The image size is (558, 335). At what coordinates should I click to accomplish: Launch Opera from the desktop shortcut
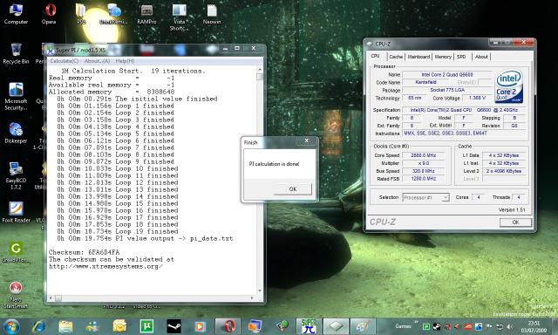tap(49, 14)
